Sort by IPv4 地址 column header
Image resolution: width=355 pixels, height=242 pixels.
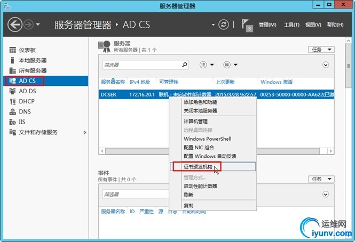[140, 82]
